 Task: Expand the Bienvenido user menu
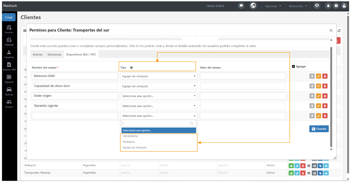[x=298, y=6]
